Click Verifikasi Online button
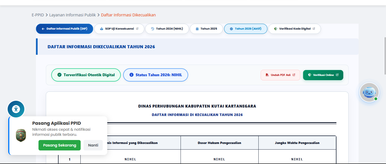The image size is (386, 164). (x=323, y=75)
